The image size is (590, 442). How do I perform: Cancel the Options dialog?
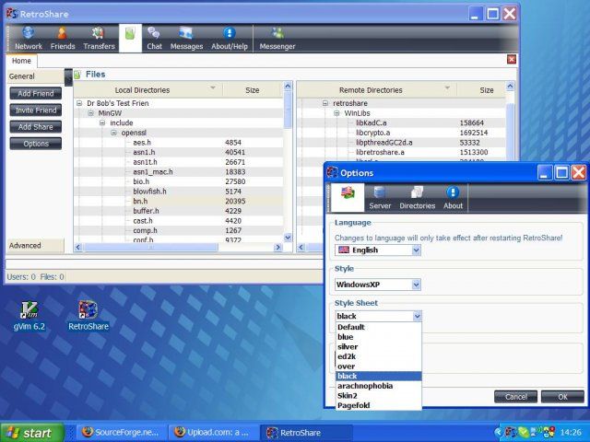516,397
